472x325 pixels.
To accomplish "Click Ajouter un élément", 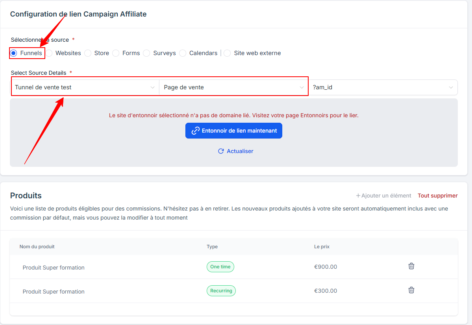I will 383,196.
